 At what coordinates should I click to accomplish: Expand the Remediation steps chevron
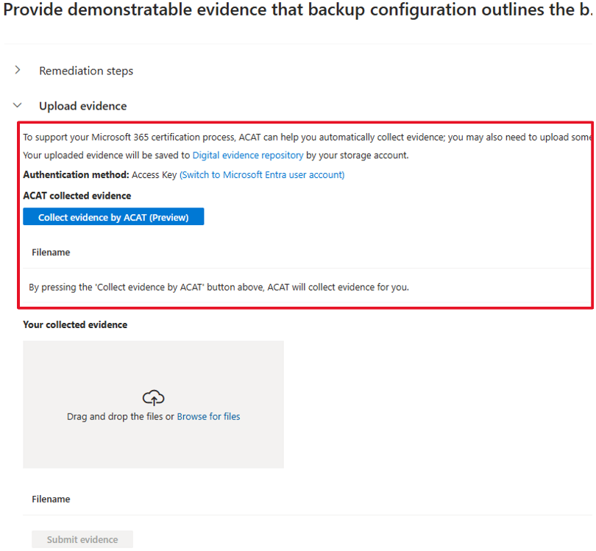click(18, 70)
